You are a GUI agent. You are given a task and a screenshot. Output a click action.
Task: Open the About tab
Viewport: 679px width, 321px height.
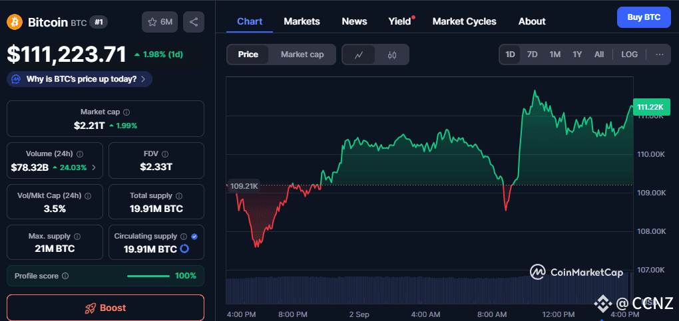click(x=532, y=21)
